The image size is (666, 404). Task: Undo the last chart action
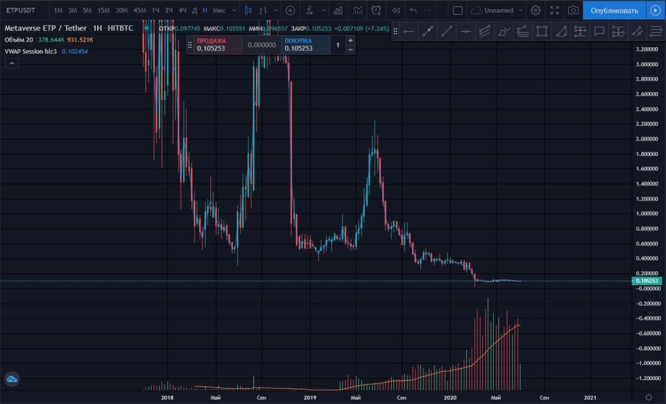(413, 10)
